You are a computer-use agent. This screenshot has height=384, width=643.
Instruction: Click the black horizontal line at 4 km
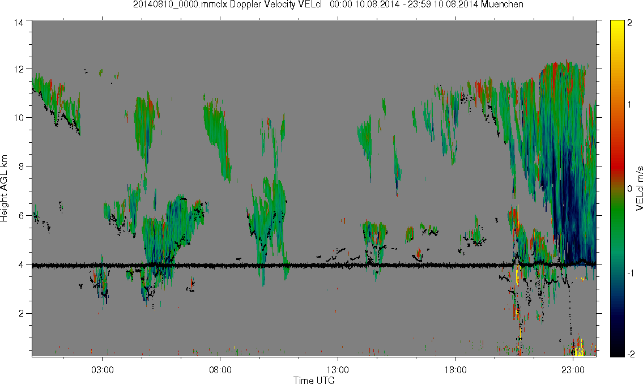[x=314, y=266]
